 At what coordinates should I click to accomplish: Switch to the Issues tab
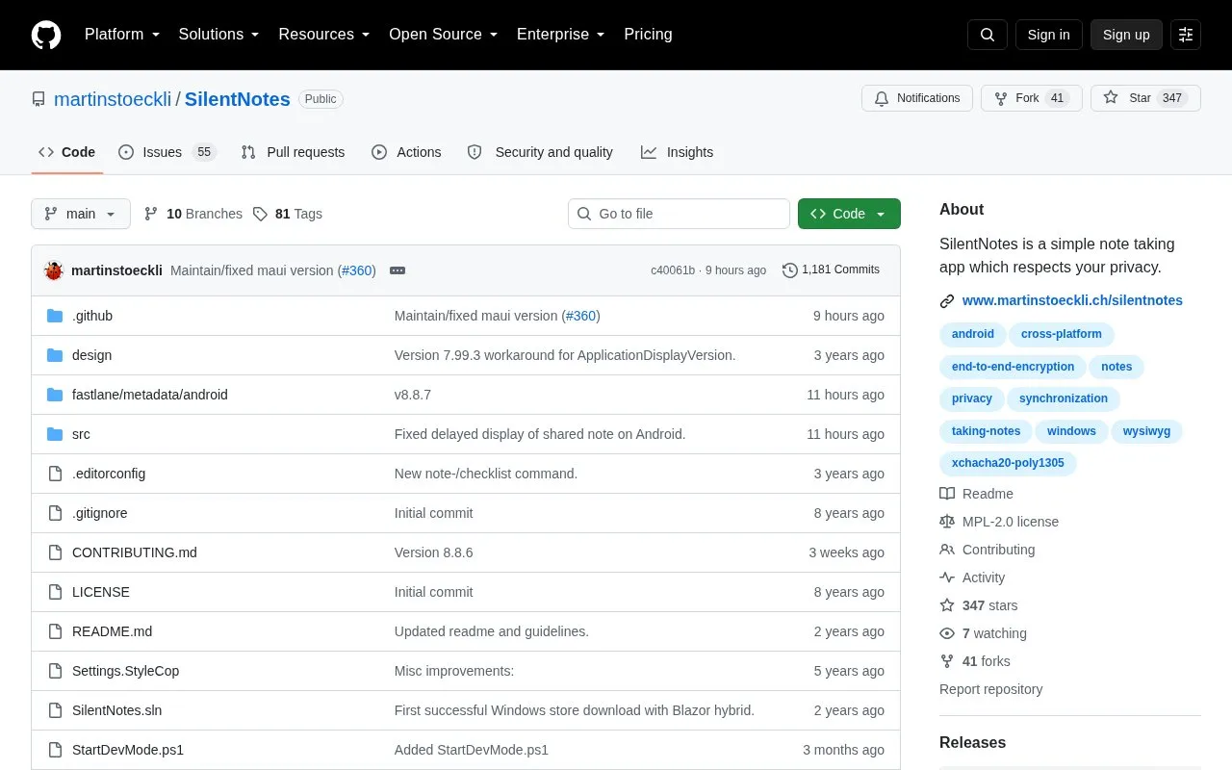click(167, 152)
